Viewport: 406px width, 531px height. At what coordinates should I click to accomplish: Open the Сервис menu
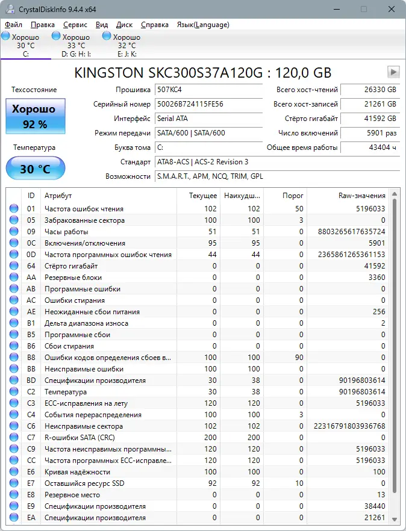coord(75,25)
